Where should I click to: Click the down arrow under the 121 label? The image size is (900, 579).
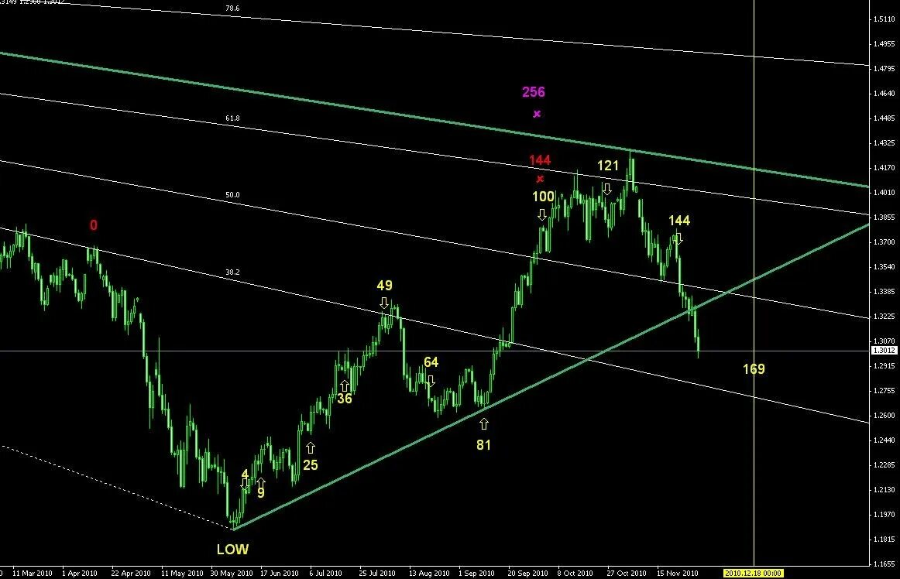[606, 189]
